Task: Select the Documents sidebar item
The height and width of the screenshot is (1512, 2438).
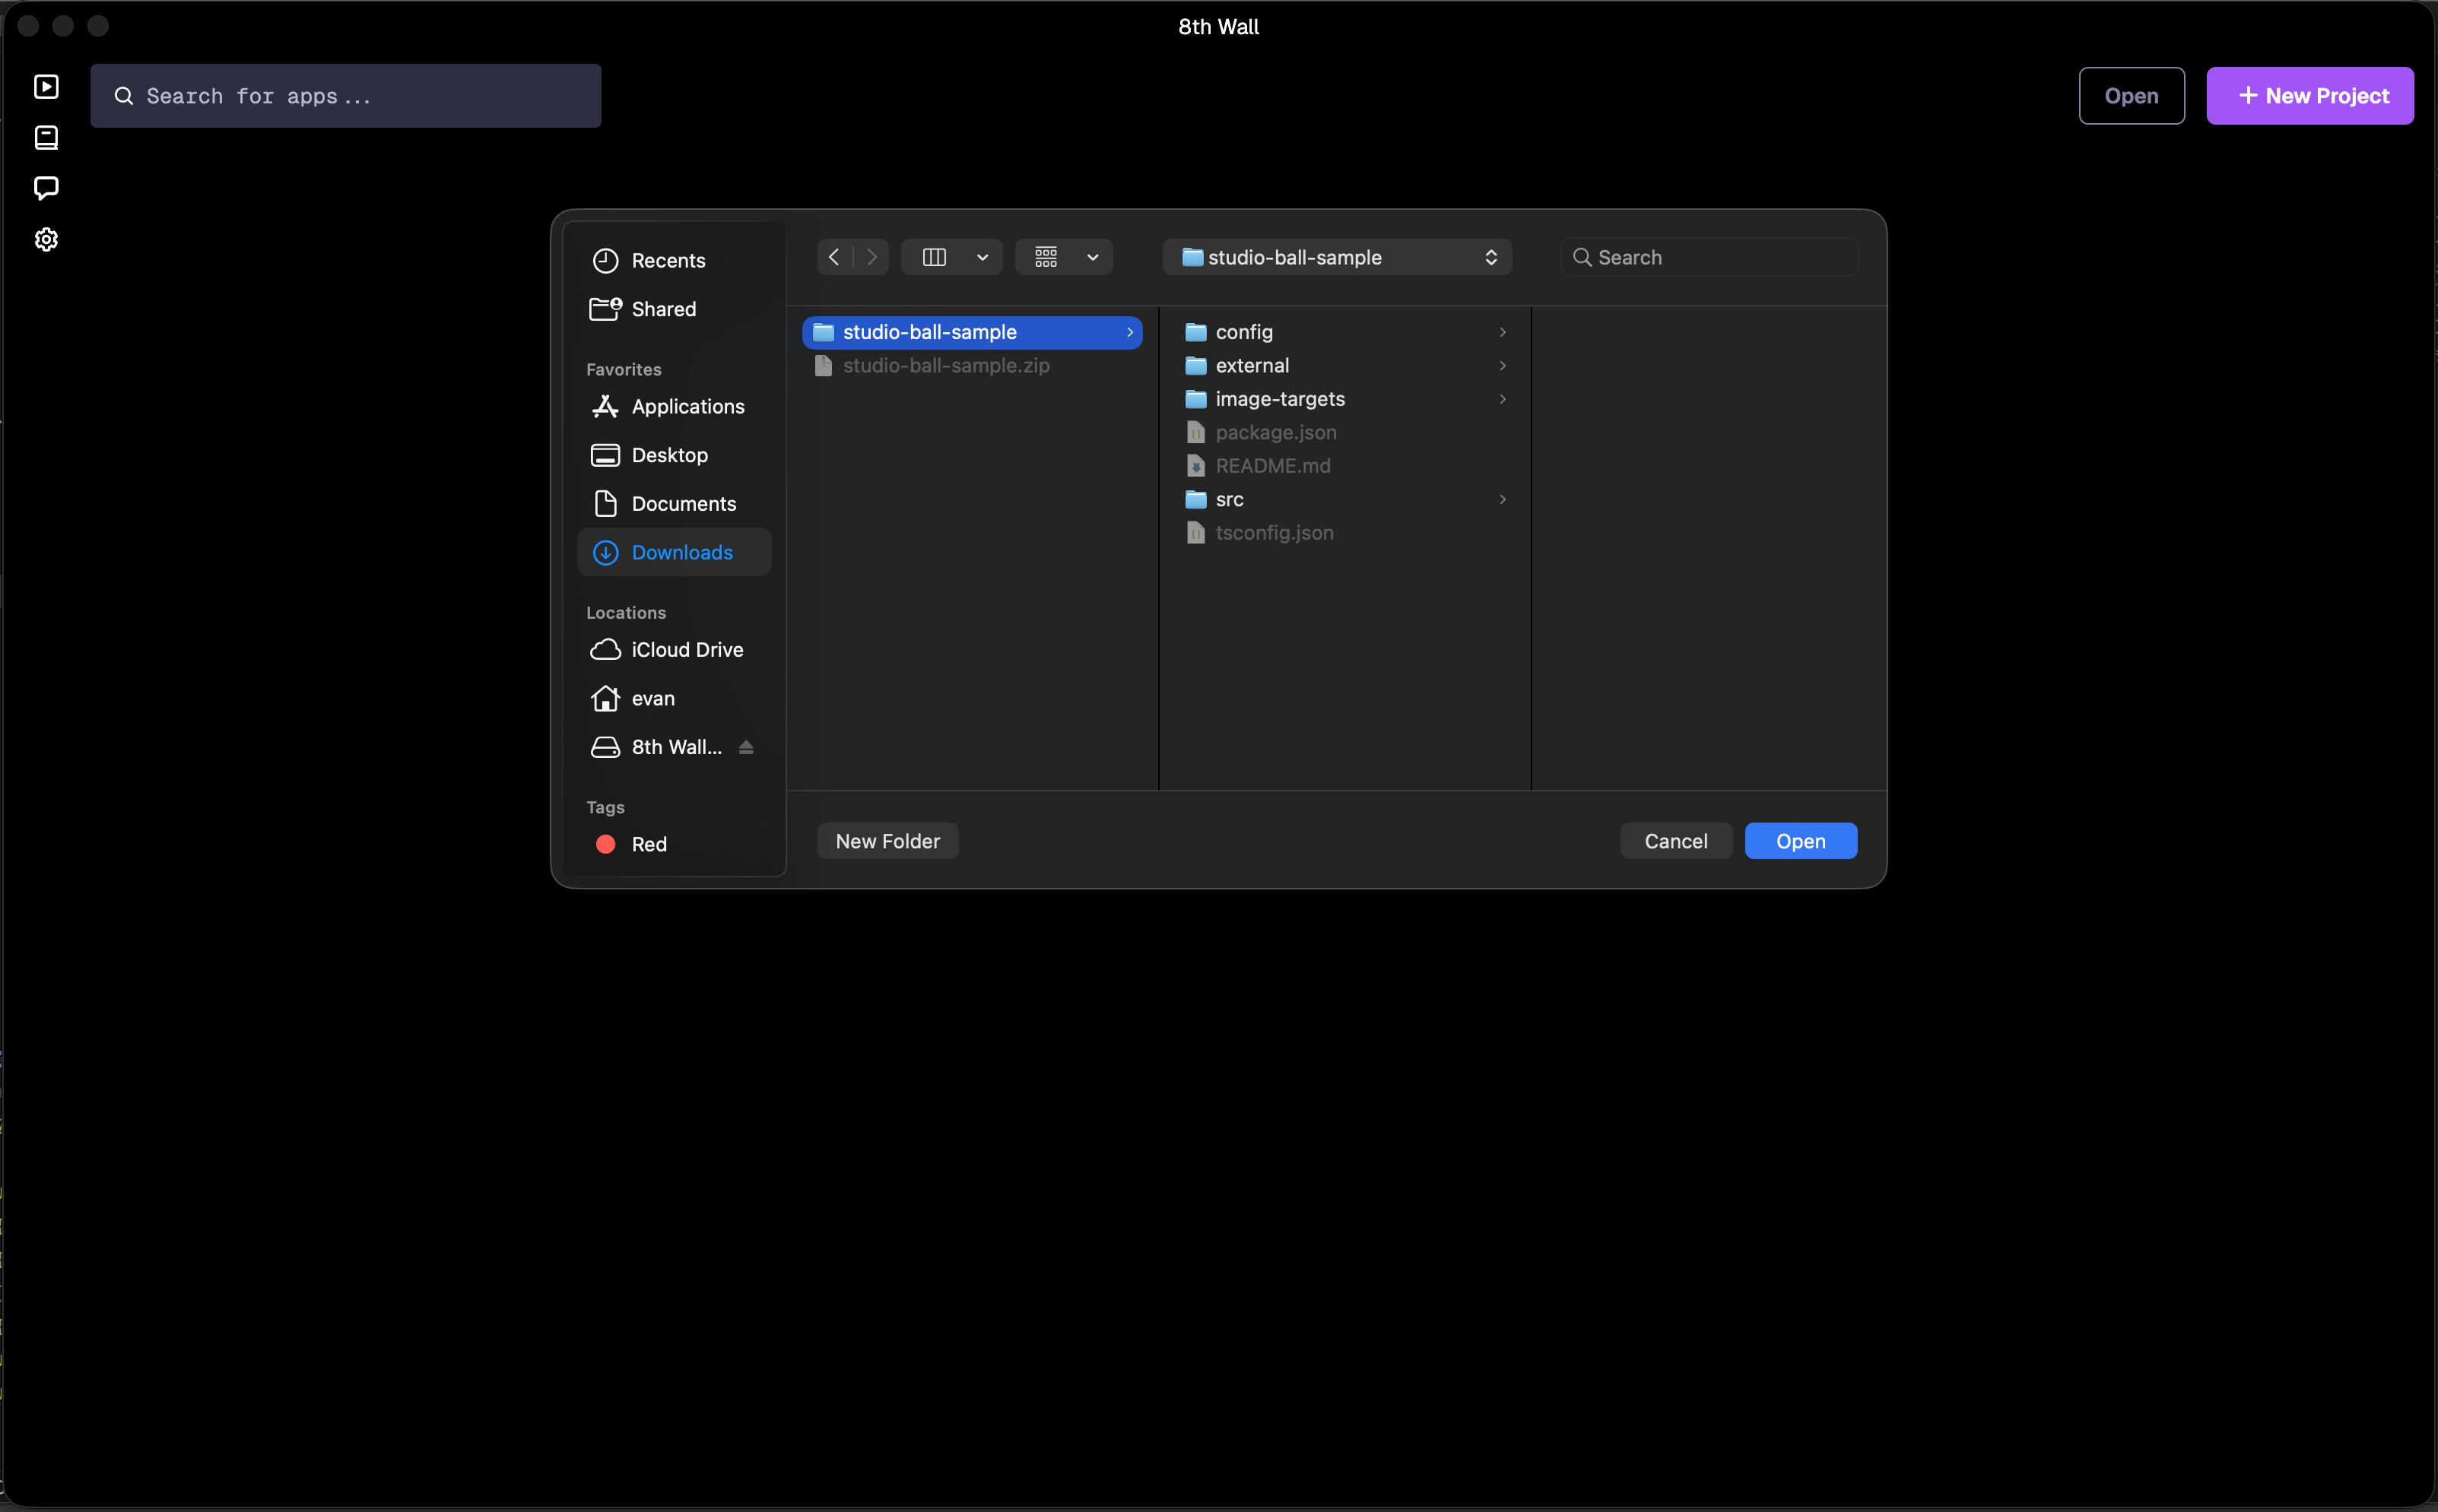Action: (x=684, y=504)
